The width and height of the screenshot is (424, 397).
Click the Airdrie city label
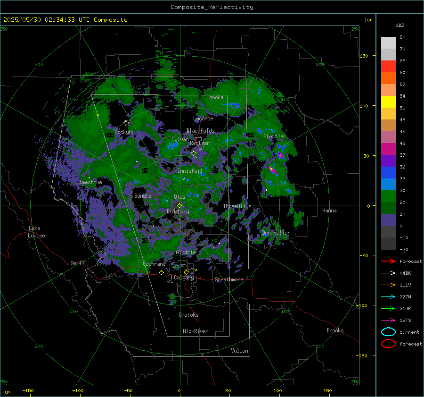point(186,252)
